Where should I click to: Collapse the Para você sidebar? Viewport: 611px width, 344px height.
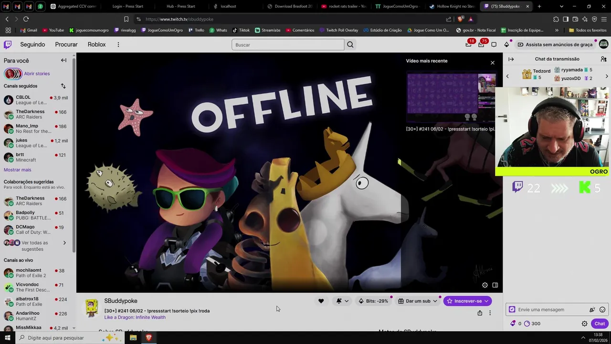(x=63, y=60)
